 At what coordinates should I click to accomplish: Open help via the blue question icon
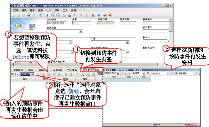[98, 15]
